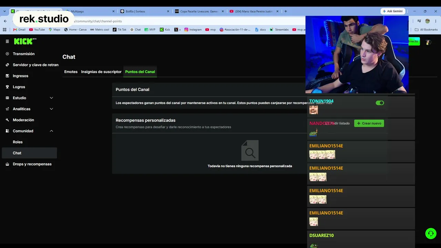
Task: Select Chat under Comunidad
Action: (x=29, y=153)
